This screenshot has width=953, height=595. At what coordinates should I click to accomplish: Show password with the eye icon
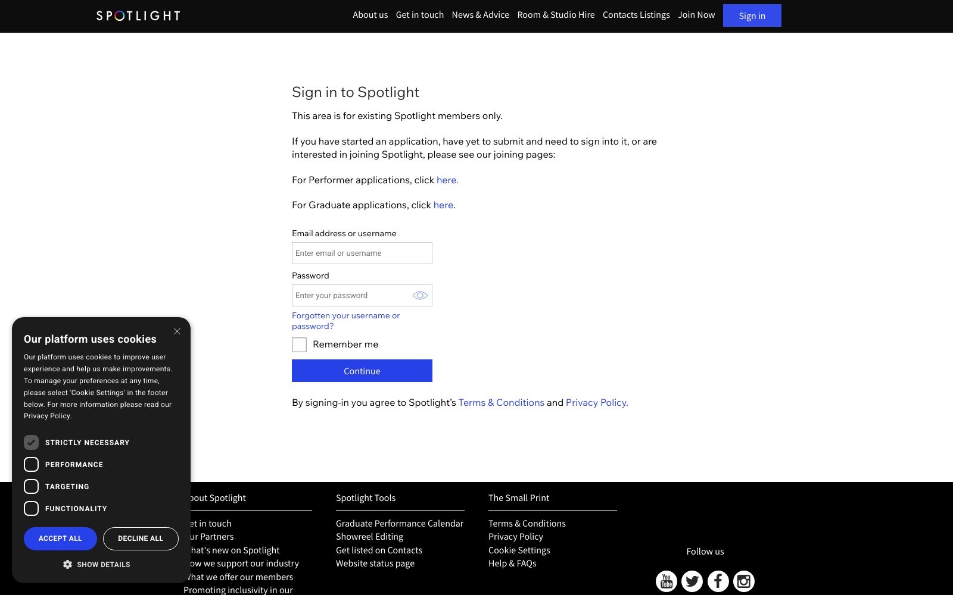coord(420,296)
